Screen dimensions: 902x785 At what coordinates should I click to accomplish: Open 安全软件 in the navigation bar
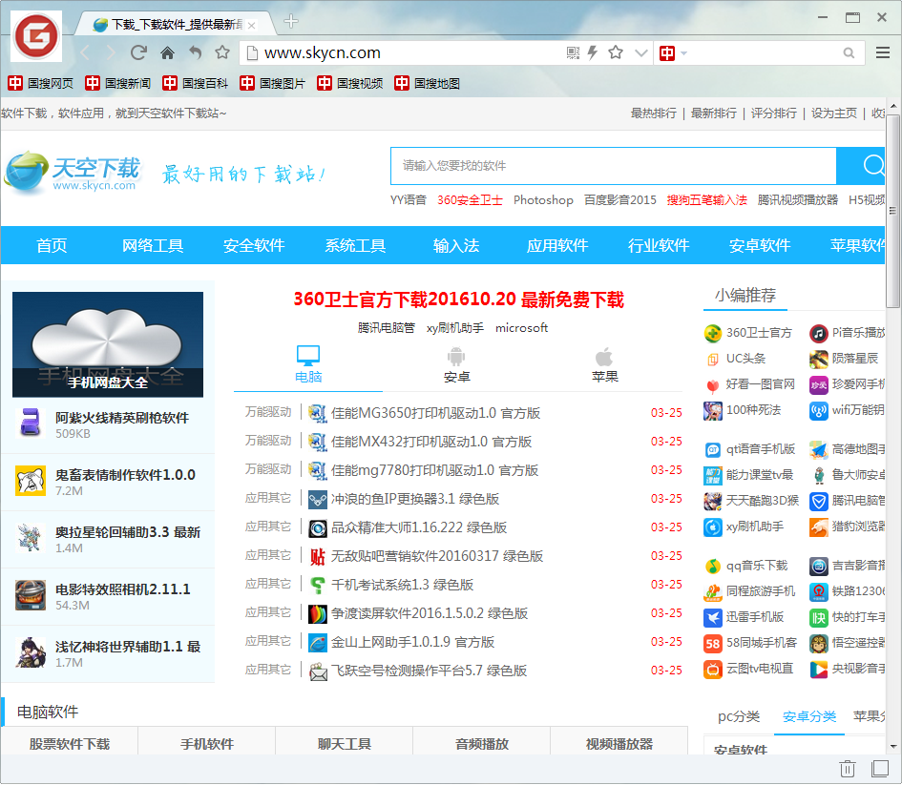(254, 245)
